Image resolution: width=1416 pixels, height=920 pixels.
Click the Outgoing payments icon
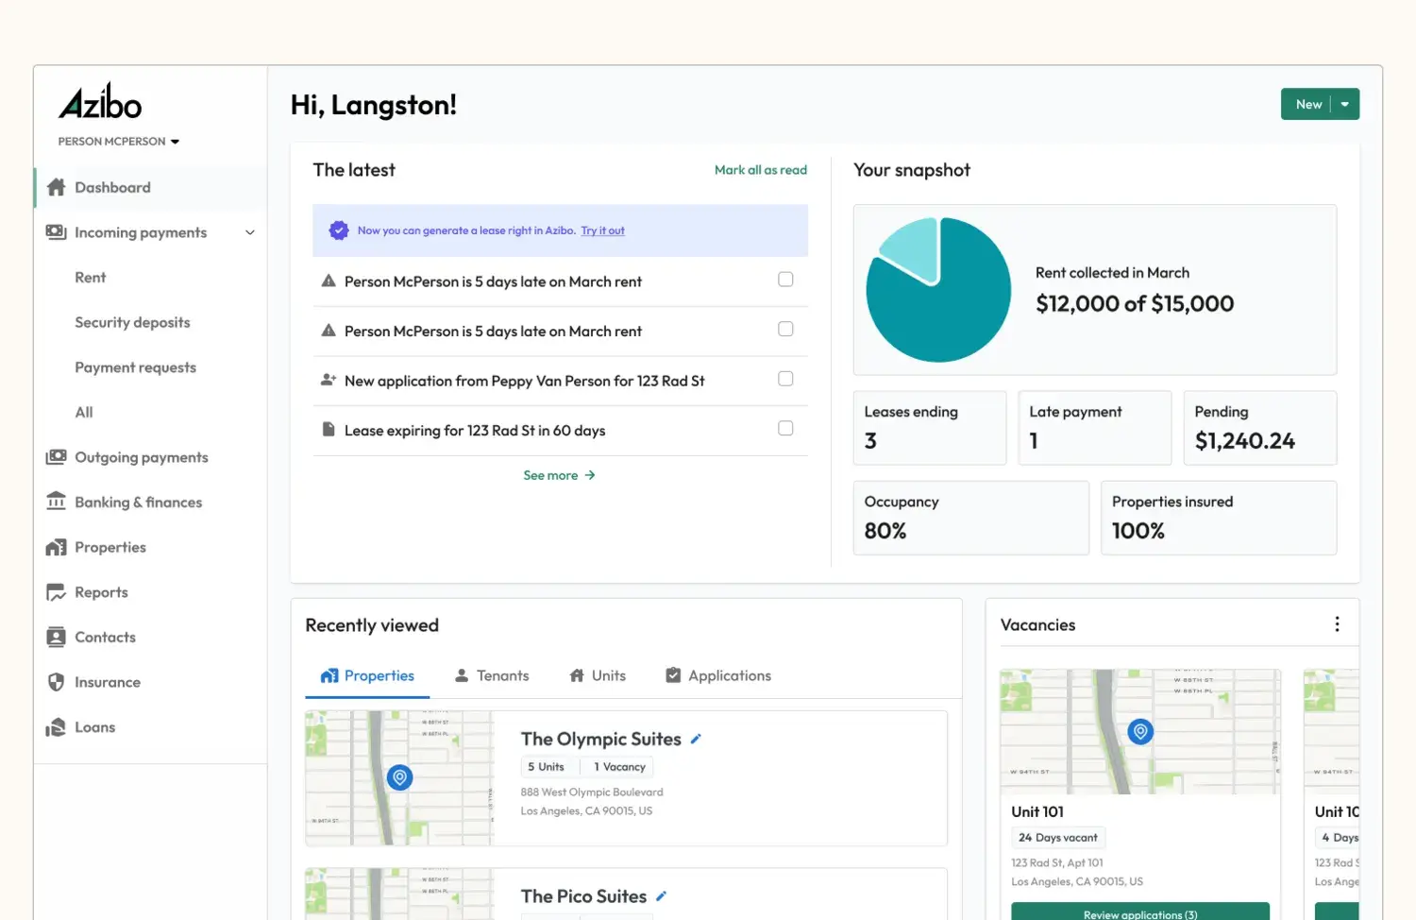tap(57, 457)
